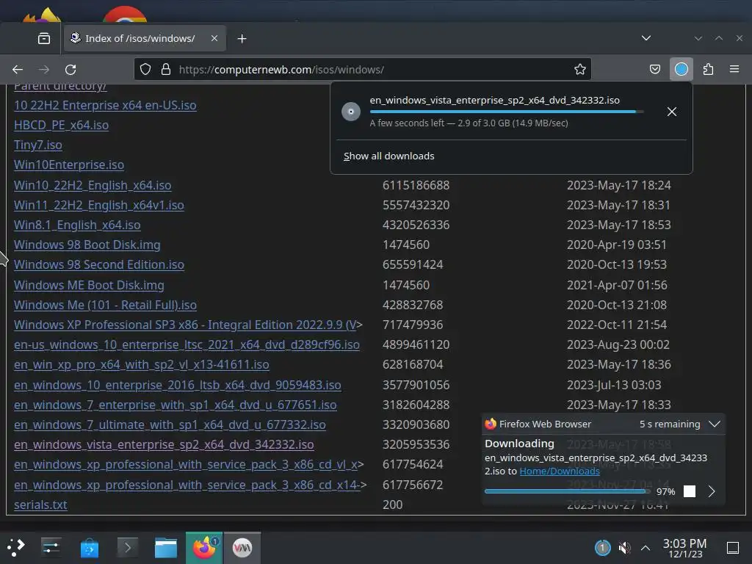Open the Firefox hamburger menu
The height and width of the screenshot is (564, 752).
734,70
